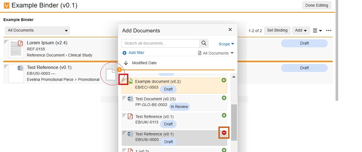Click the Set Binding button
This screenshot has width=362, height=152.
click(x=277, y=30)
